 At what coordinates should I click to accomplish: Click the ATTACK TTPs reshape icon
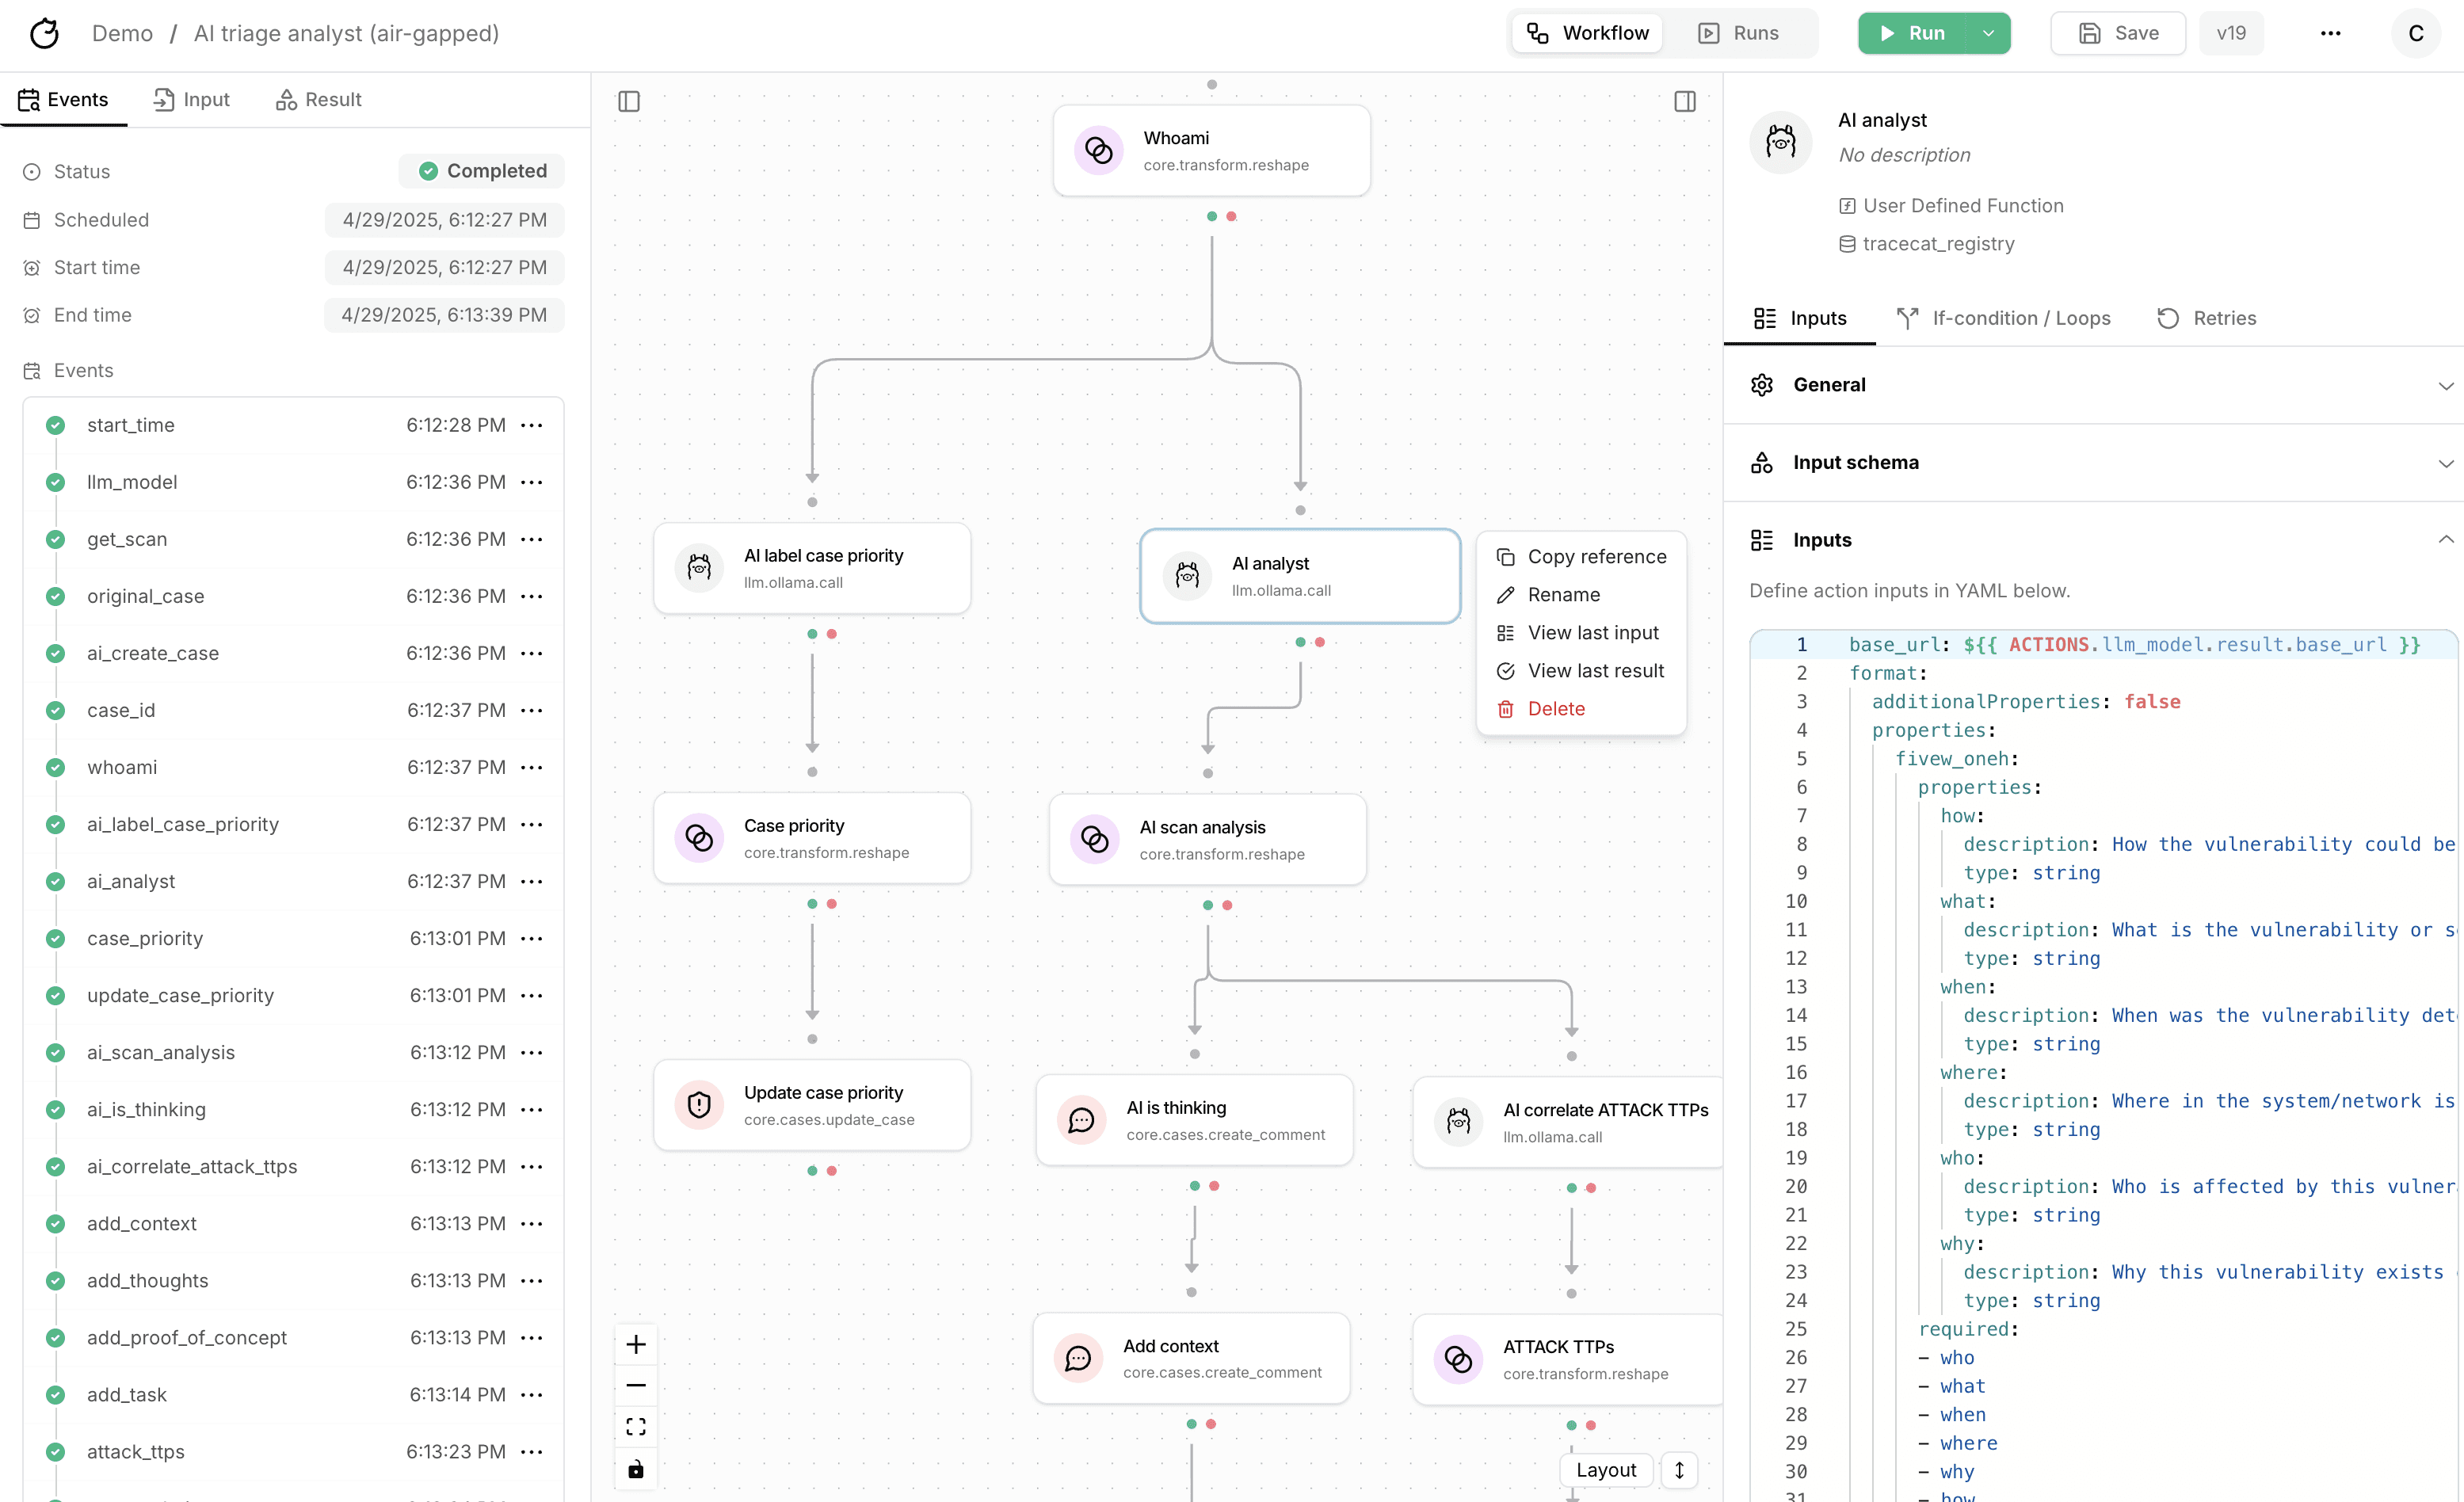[x=1459, y=1359]
